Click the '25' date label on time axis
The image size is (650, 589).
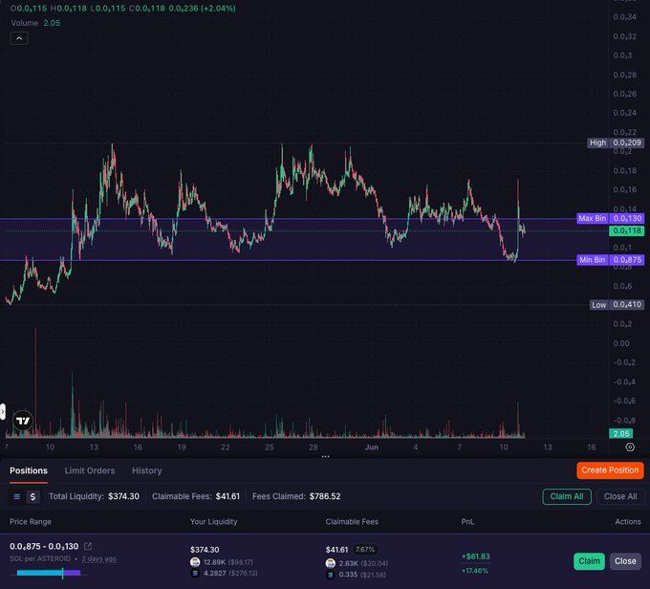(270, 447)
